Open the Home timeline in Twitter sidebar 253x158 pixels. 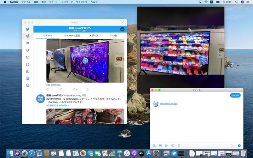click(x=28, y=36)
